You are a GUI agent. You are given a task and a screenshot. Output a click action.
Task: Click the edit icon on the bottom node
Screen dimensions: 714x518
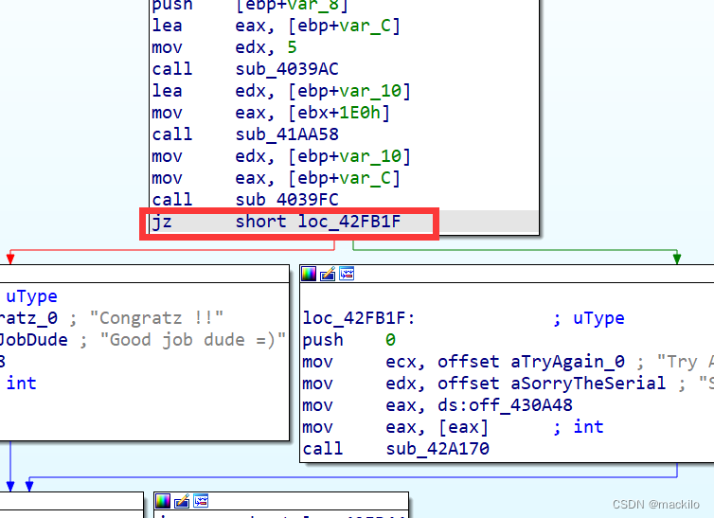182,501
